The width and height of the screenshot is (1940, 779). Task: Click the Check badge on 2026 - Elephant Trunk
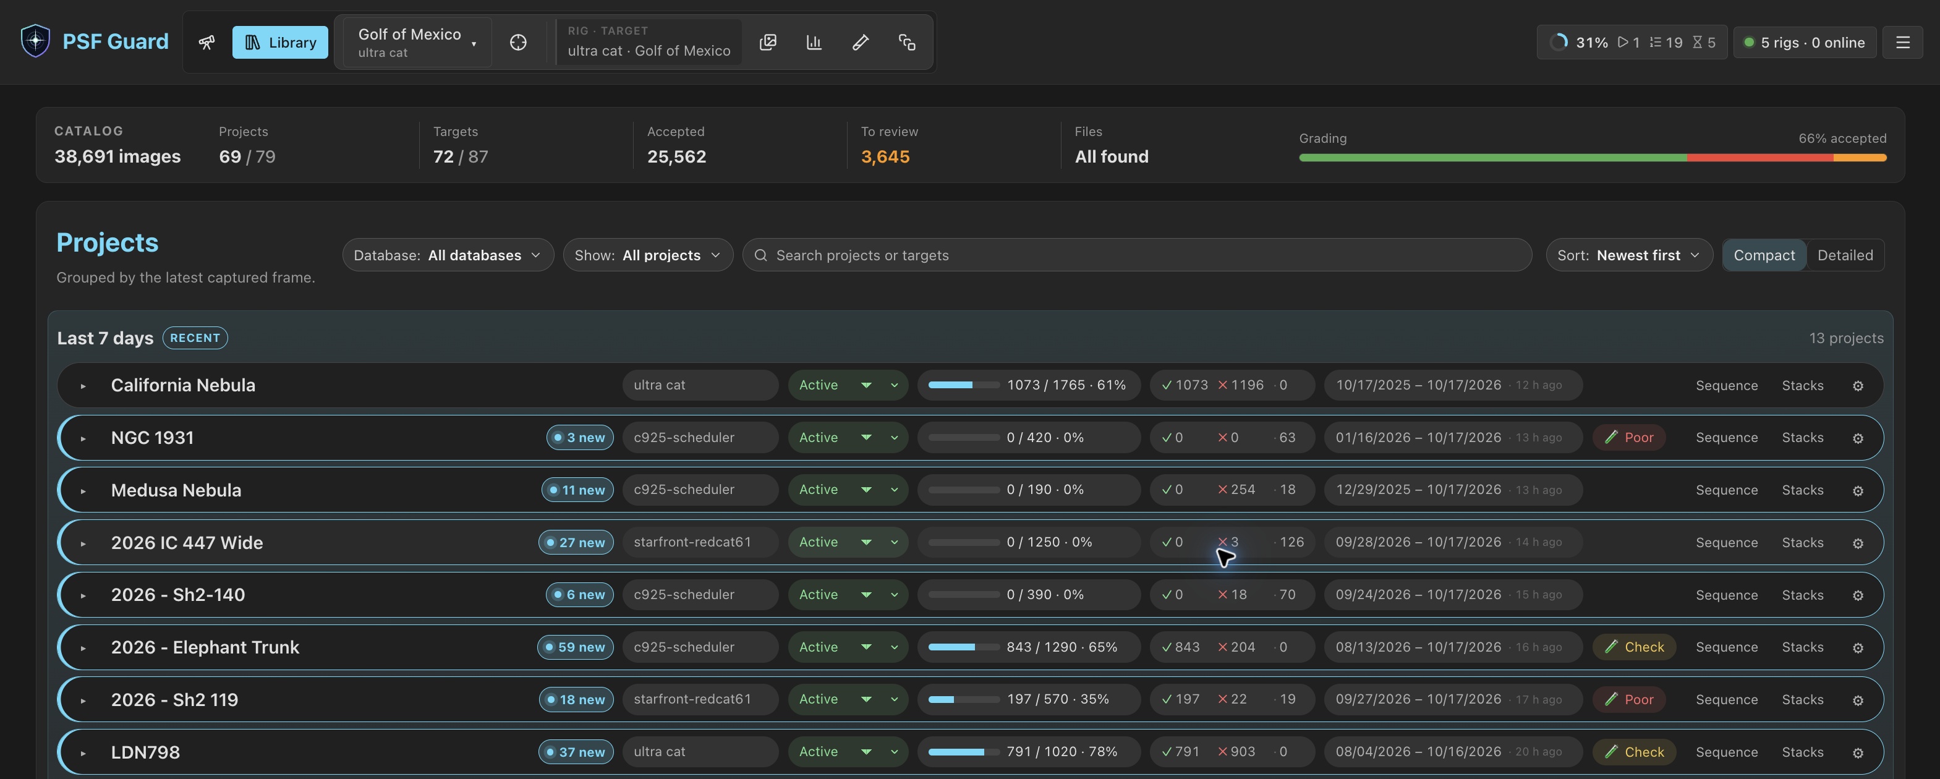[1633, 647]
